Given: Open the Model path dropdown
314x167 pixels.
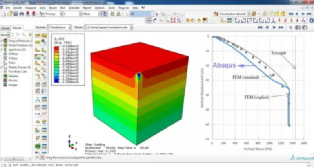Looking at the screenshot, I should point(131,27).
